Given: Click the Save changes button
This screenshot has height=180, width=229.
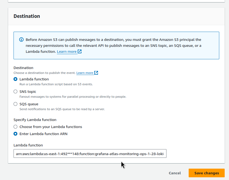Looking at the screenshot, I should [x=207, y=173].
